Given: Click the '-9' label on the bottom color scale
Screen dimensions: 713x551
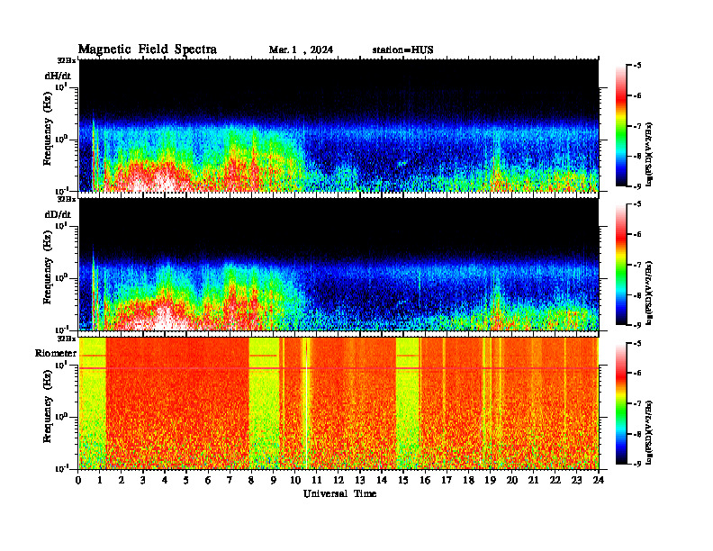Looking at the screenshot, I should [x=637, y=464].
